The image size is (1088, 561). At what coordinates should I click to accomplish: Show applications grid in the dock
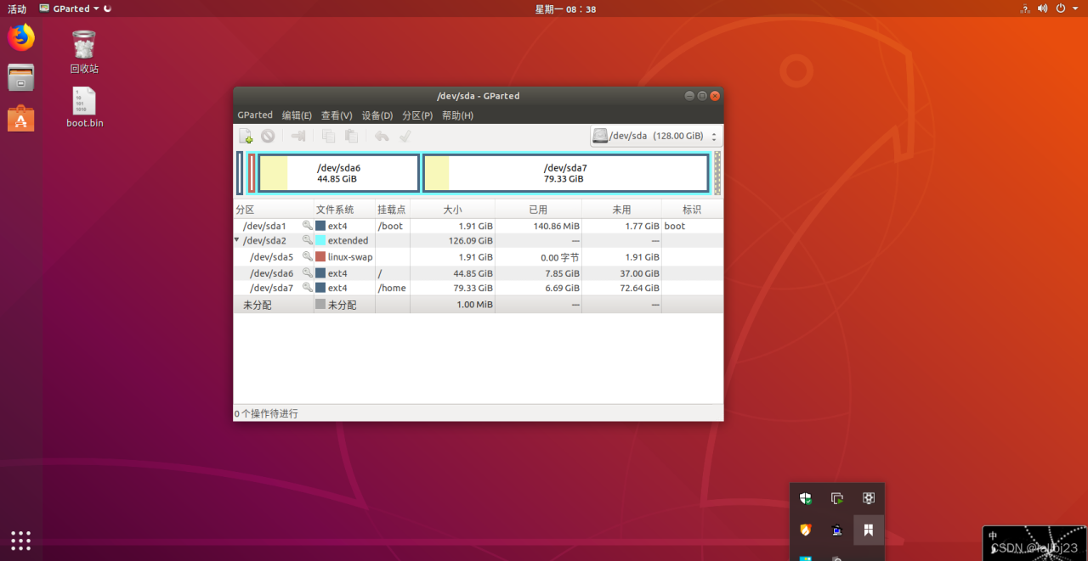point(21,540)
